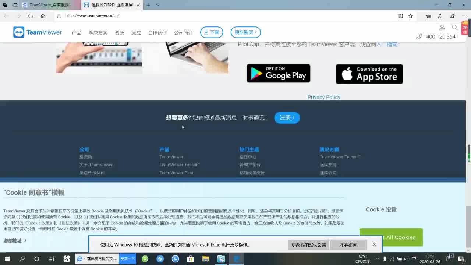This screenshot has width=471, height=265.
Task: Expand the 总部地址 section
Action: (15, 240)
